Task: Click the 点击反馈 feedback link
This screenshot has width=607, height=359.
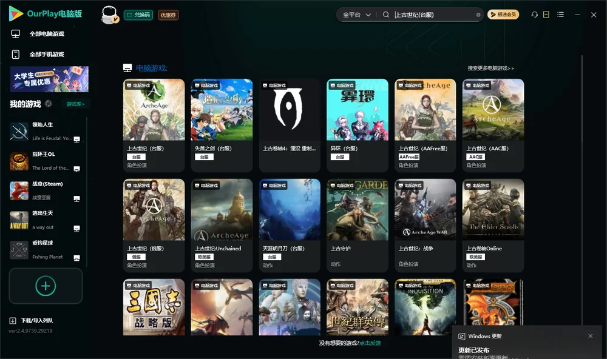Action: coord(370,343)
